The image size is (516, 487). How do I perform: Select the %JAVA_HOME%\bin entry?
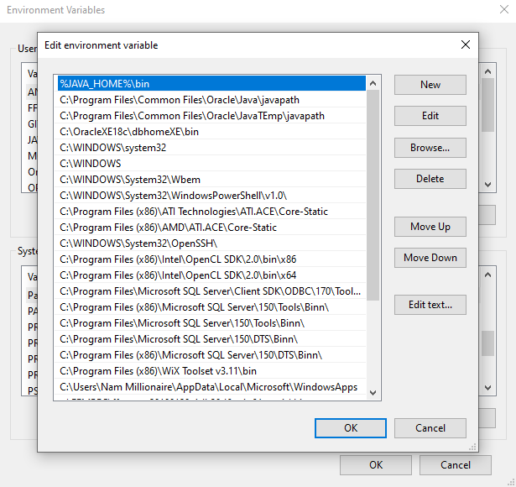click(x=211, y=84)
